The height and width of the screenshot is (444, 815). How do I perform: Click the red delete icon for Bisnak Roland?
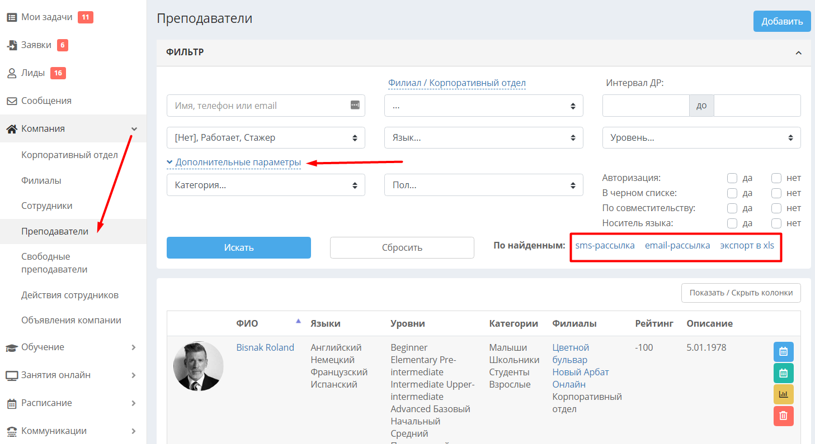pyautogui.click(x=783, y=416)
